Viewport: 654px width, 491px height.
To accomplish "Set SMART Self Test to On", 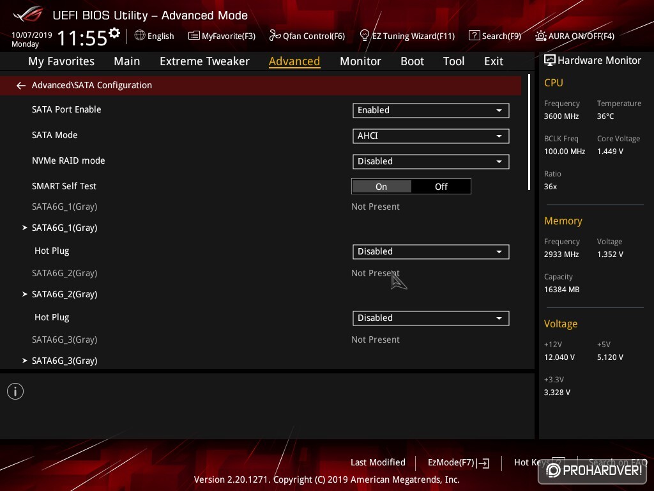I will click(x=381, y=187).
